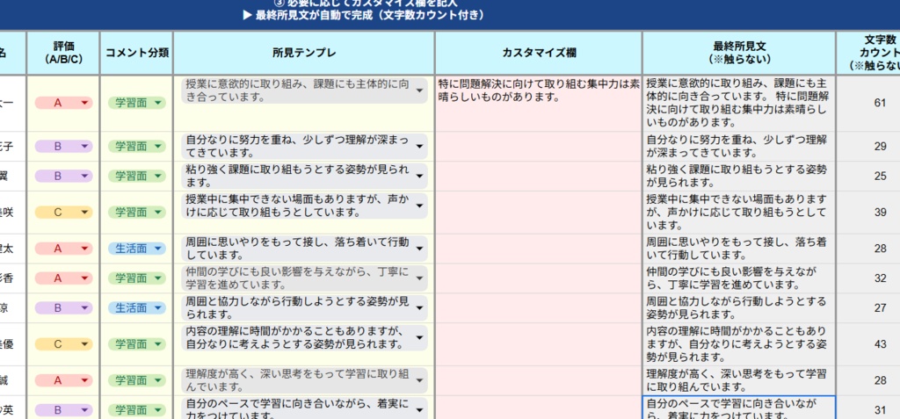The width and height of the screenshot is (900, 419).
Task: Expand the template dropdown 周囲に思いやりをもって接し
Action: click(x=304, y=249)
